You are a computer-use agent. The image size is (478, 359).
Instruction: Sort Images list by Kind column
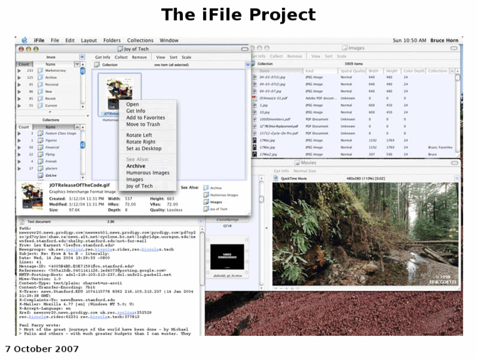(x=320, y=71)
